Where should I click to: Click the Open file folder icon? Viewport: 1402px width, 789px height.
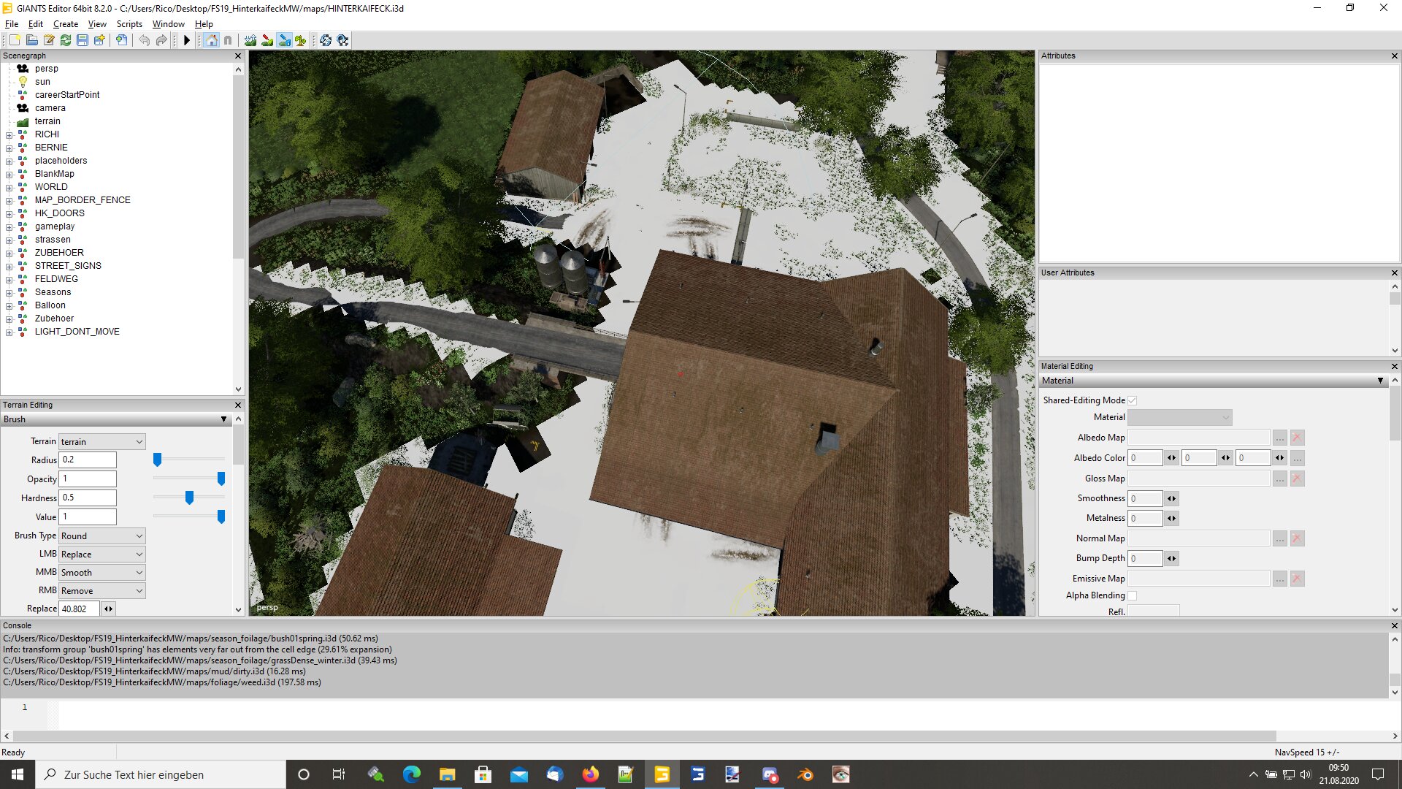(32, 40)
